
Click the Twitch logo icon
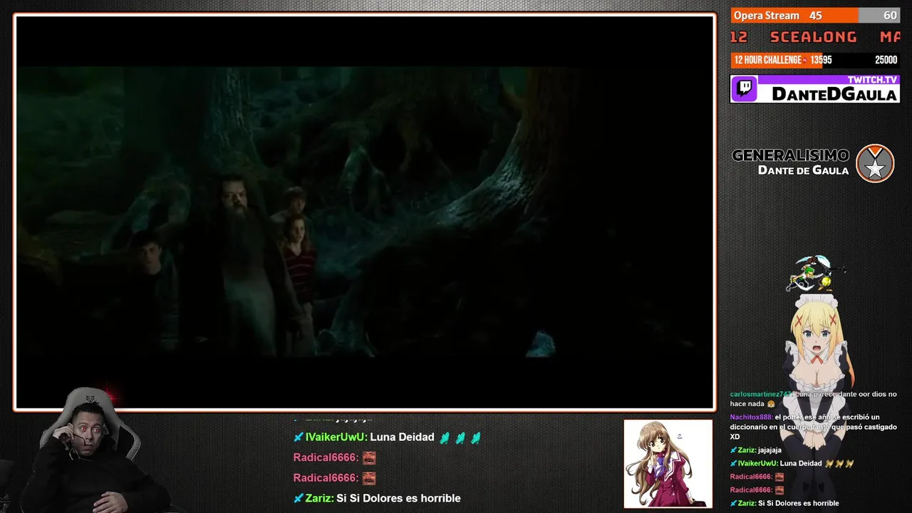(x=745, y=89)
